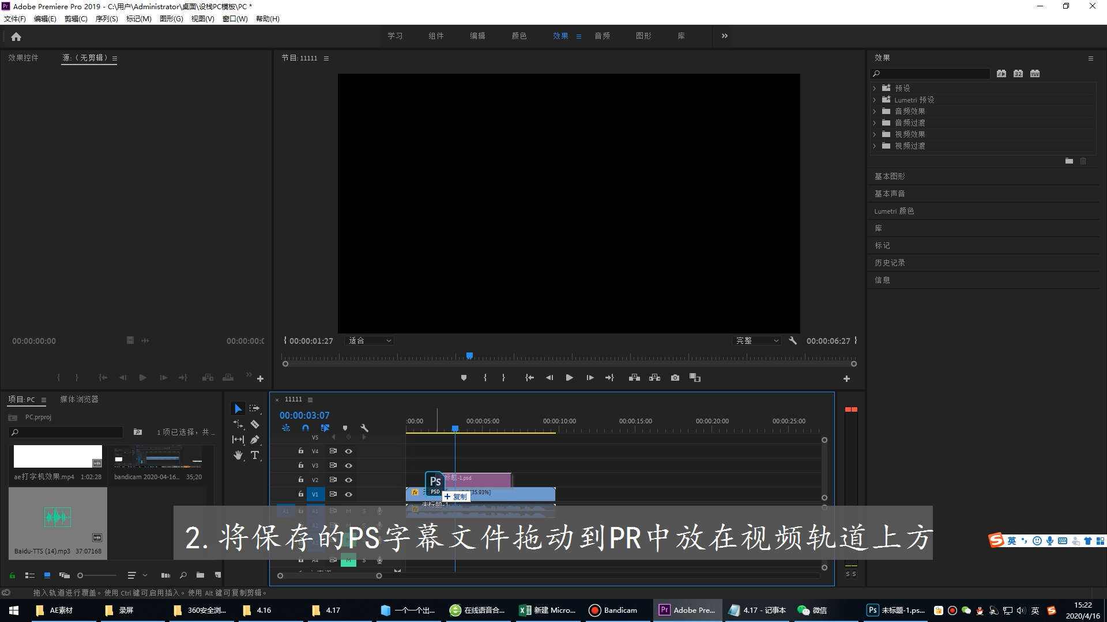
Task: Toggle snap in timeline magnet icon
Action: pyautogui.click(x=306, y=428)
